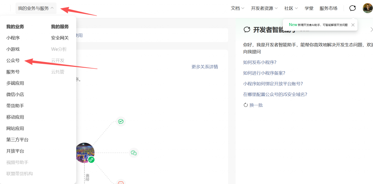
Task: Ask 如何进行小程序备案? suggested question
Action: click(x=264, y=73)
